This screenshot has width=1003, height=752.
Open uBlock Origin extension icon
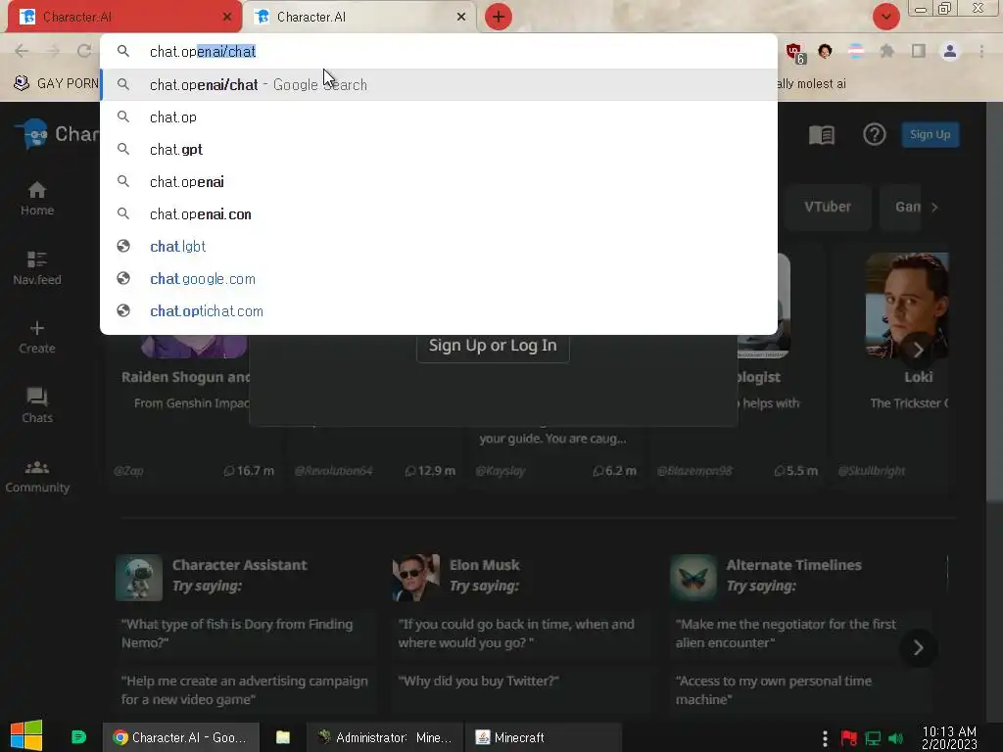pos(795,53)
